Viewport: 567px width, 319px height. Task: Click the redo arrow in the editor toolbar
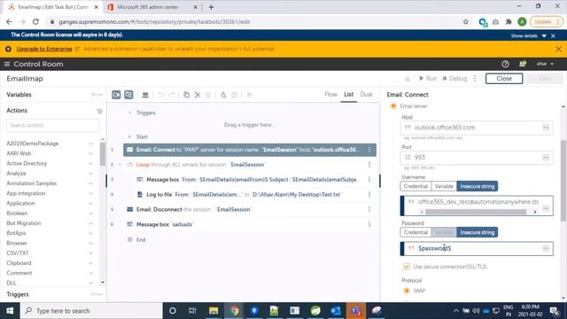click(171, 95)
